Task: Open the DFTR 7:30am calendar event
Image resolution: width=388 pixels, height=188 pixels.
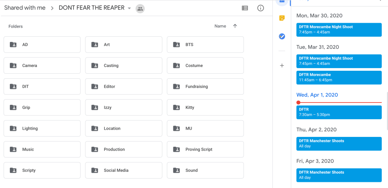Action: (339, 112)
